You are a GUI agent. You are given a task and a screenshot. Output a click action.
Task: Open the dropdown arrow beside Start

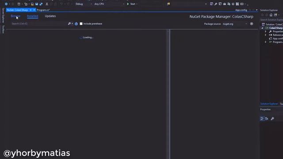137,4
